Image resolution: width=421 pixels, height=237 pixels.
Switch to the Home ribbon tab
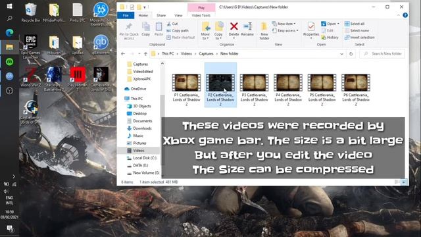point(143,16)
